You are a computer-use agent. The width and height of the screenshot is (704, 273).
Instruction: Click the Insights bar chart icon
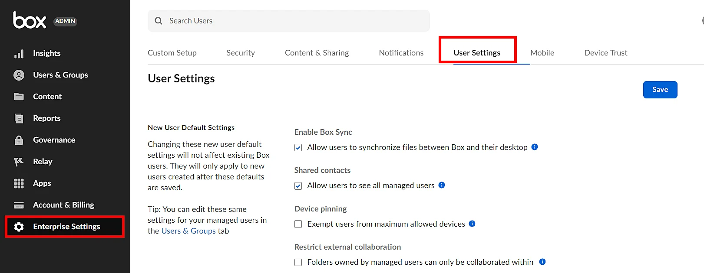coord(19,53)
